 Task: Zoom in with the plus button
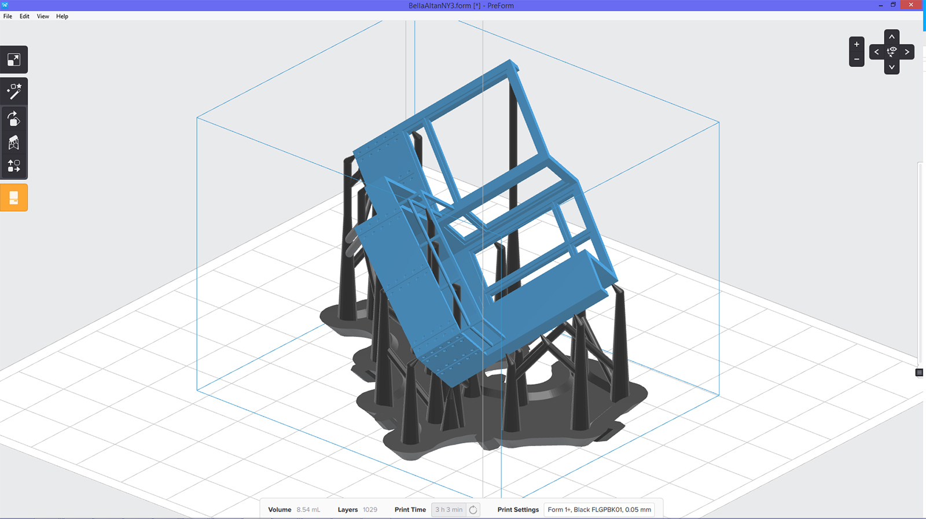coord(857,45)
